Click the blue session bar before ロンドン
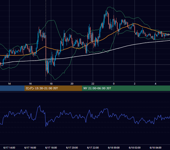 coord(12,88)
